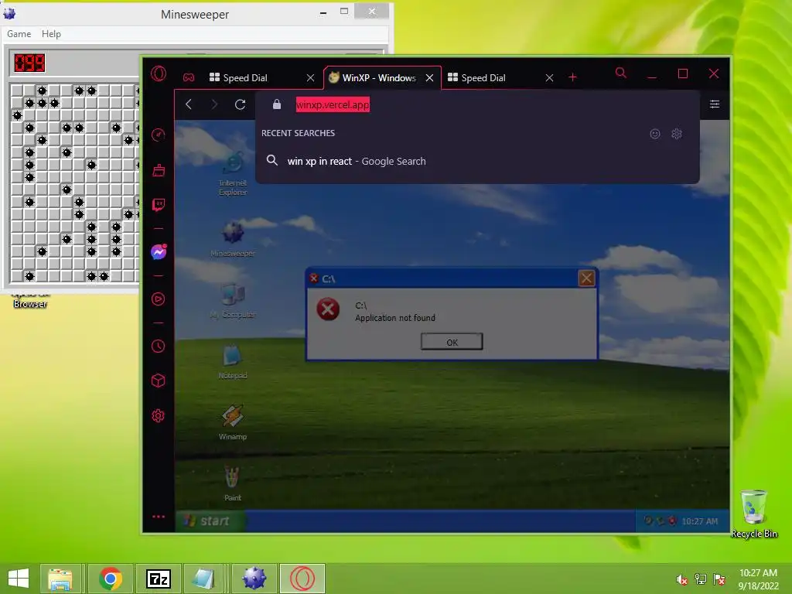Open the GX Corner gamepad icon
Image resolution: width=792 pixels, height=594 pixels.
189,77
